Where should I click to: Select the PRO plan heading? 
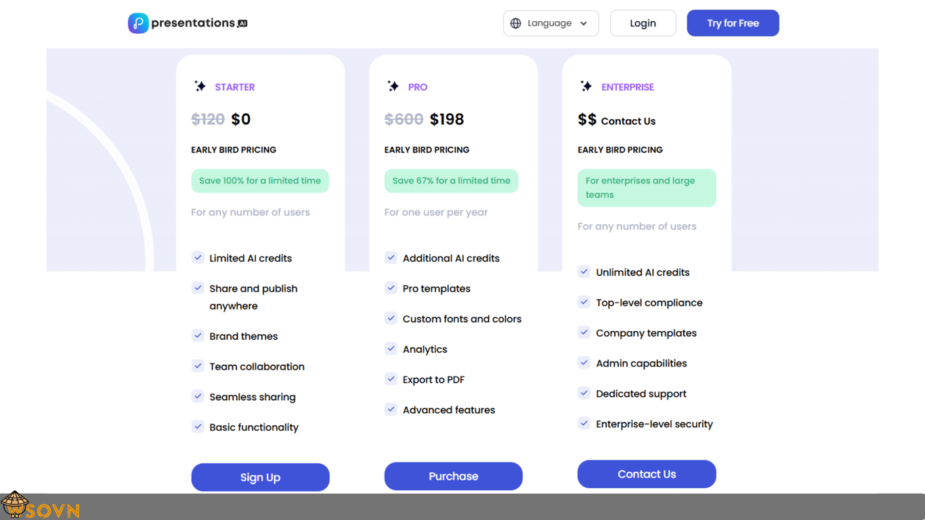[x=418, y=87]
